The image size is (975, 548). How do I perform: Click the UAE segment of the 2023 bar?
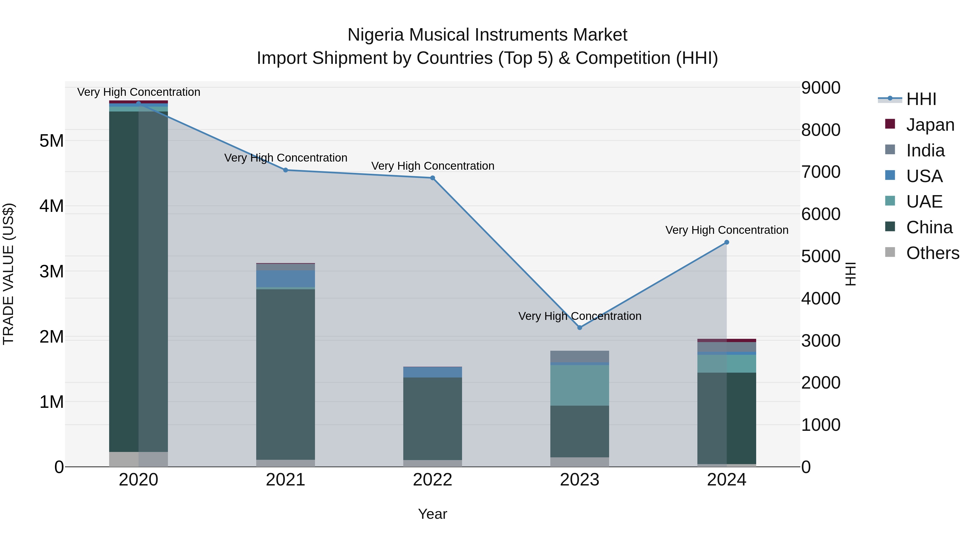(x=580, y=385)
